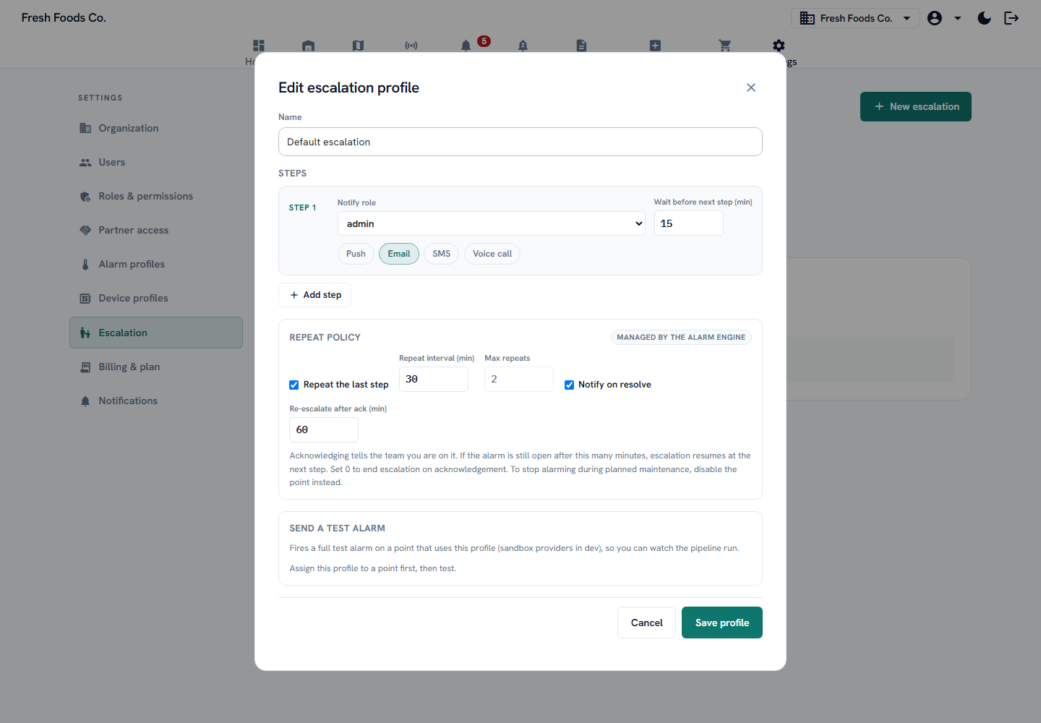This screenshot has height=723, width=1041.
Task: Open the map icon in top navigation
Action: pyautogui.click(x=358, y=46)
